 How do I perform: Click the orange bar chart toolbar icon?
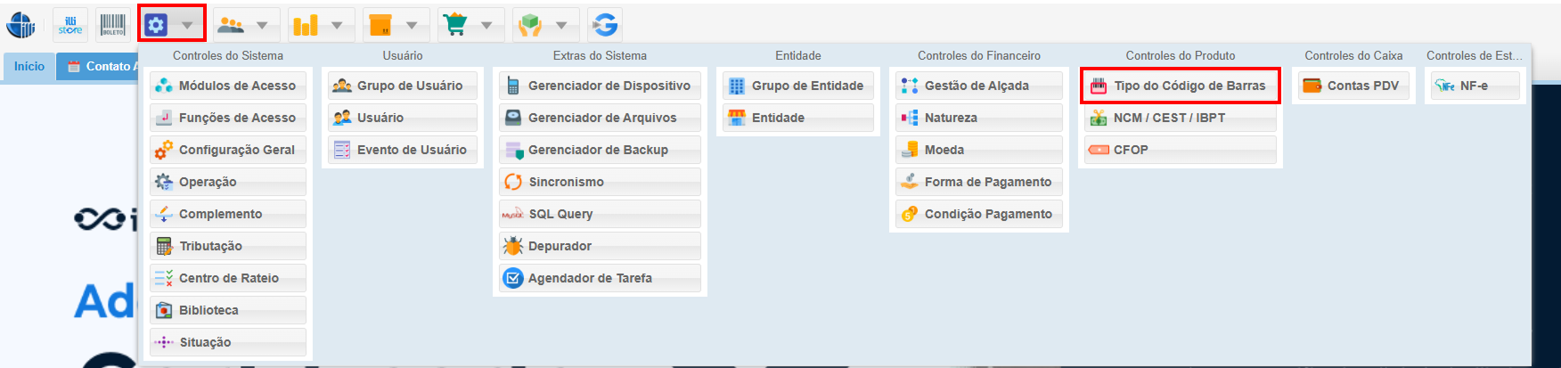click(306, 25)
